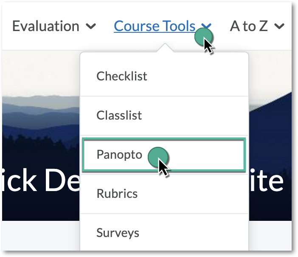Choose Classlist in Course Tools menu
This screenshot has height=257, width=298.
tap(119, 116)
